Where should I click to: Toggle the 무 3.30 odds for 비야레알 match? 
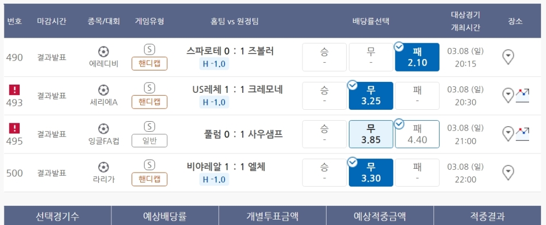(371, 173)
